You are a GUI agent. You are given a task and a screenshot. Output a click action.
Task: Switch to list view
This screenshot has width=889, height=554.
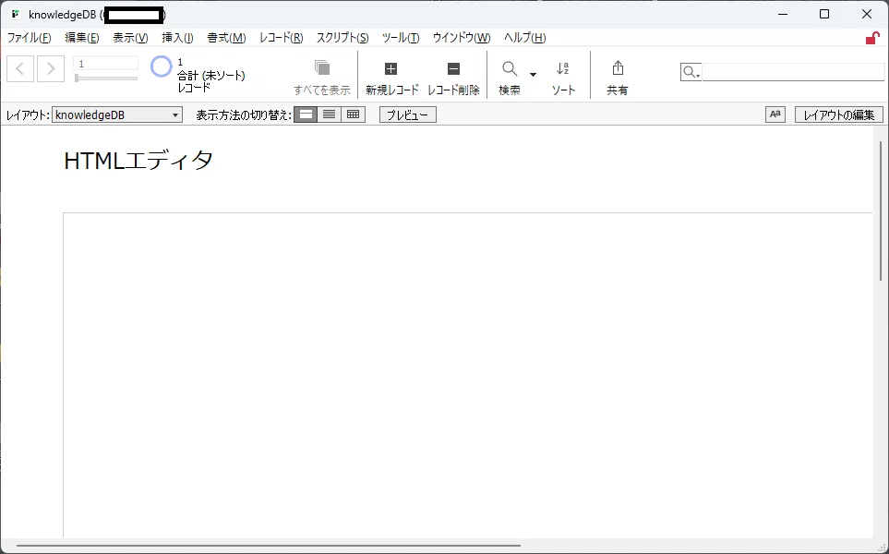330,114
